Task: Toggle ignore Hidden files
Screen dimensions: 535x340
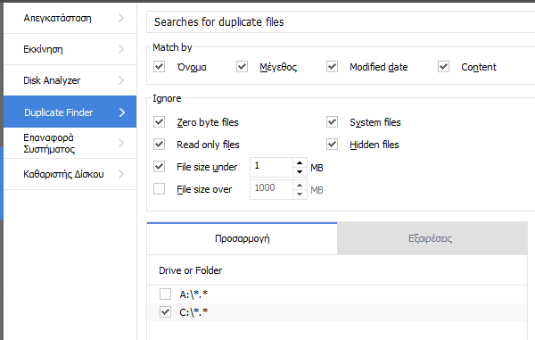Action: click(x=333, y=144)
